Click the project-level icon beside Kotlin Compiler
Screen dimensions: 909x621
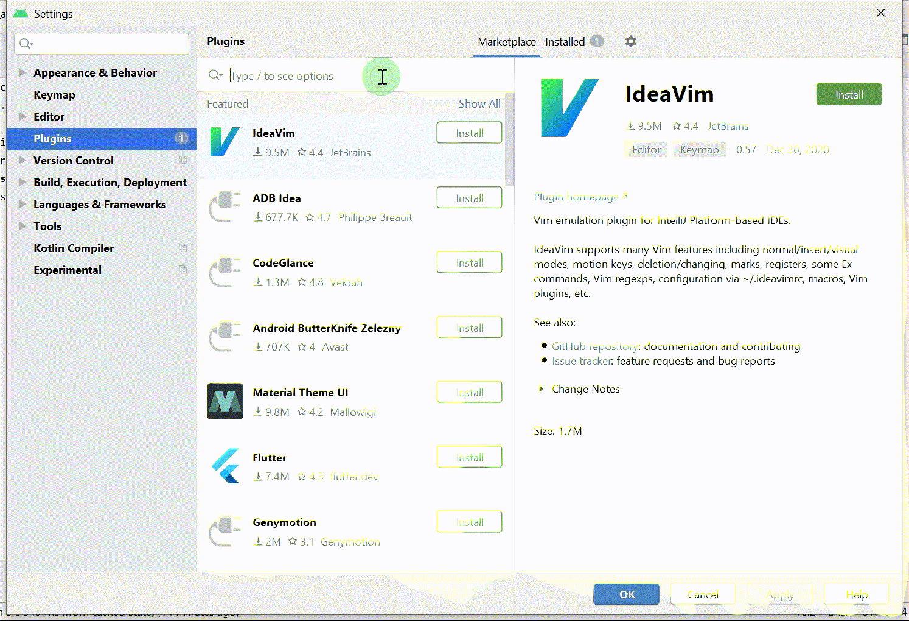point(183,248)
